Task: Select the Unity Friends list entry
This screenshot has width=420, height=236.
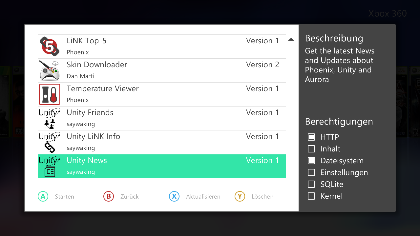Action: (162, 118)
